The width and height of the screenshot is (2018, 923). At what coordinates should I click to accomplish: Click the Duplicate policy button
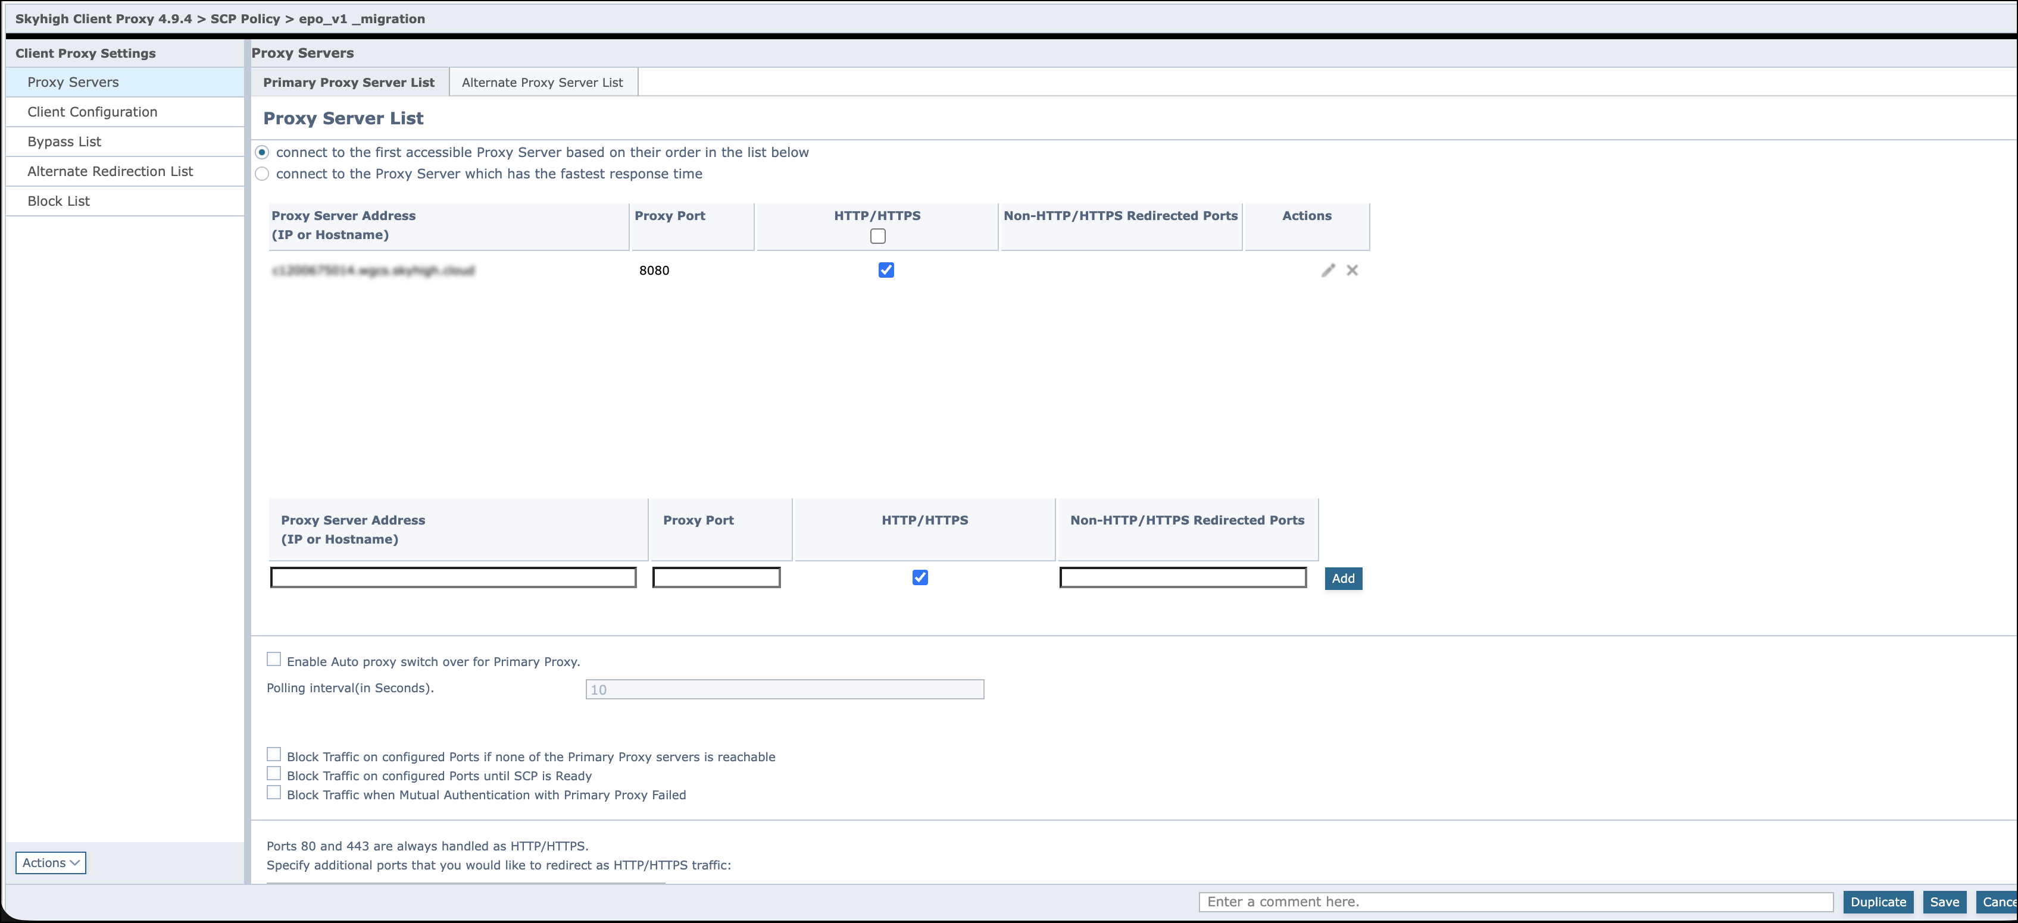tap(1878, 902)
